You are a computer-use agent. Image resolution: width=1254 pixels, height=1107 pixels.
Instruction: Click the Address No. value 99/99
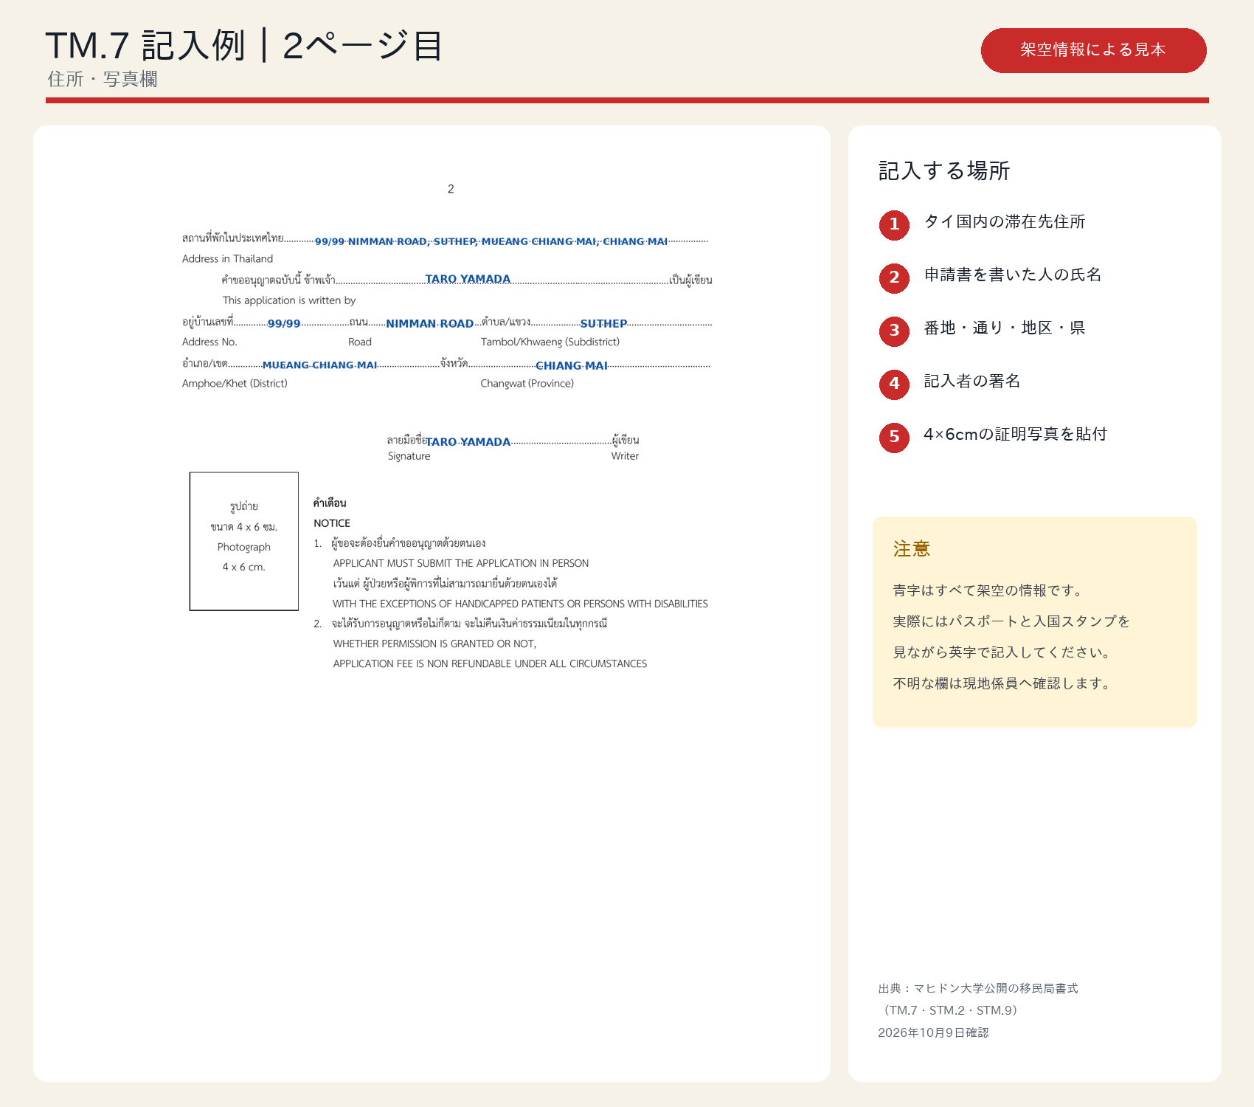click(284, 323)
